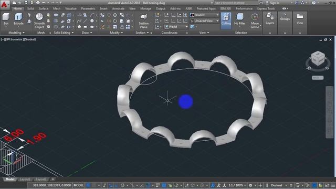Select the Box solid tool

tap(6, 19)
